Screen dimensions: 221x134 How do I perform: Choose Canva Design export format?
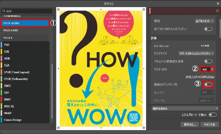click(25, 120)
